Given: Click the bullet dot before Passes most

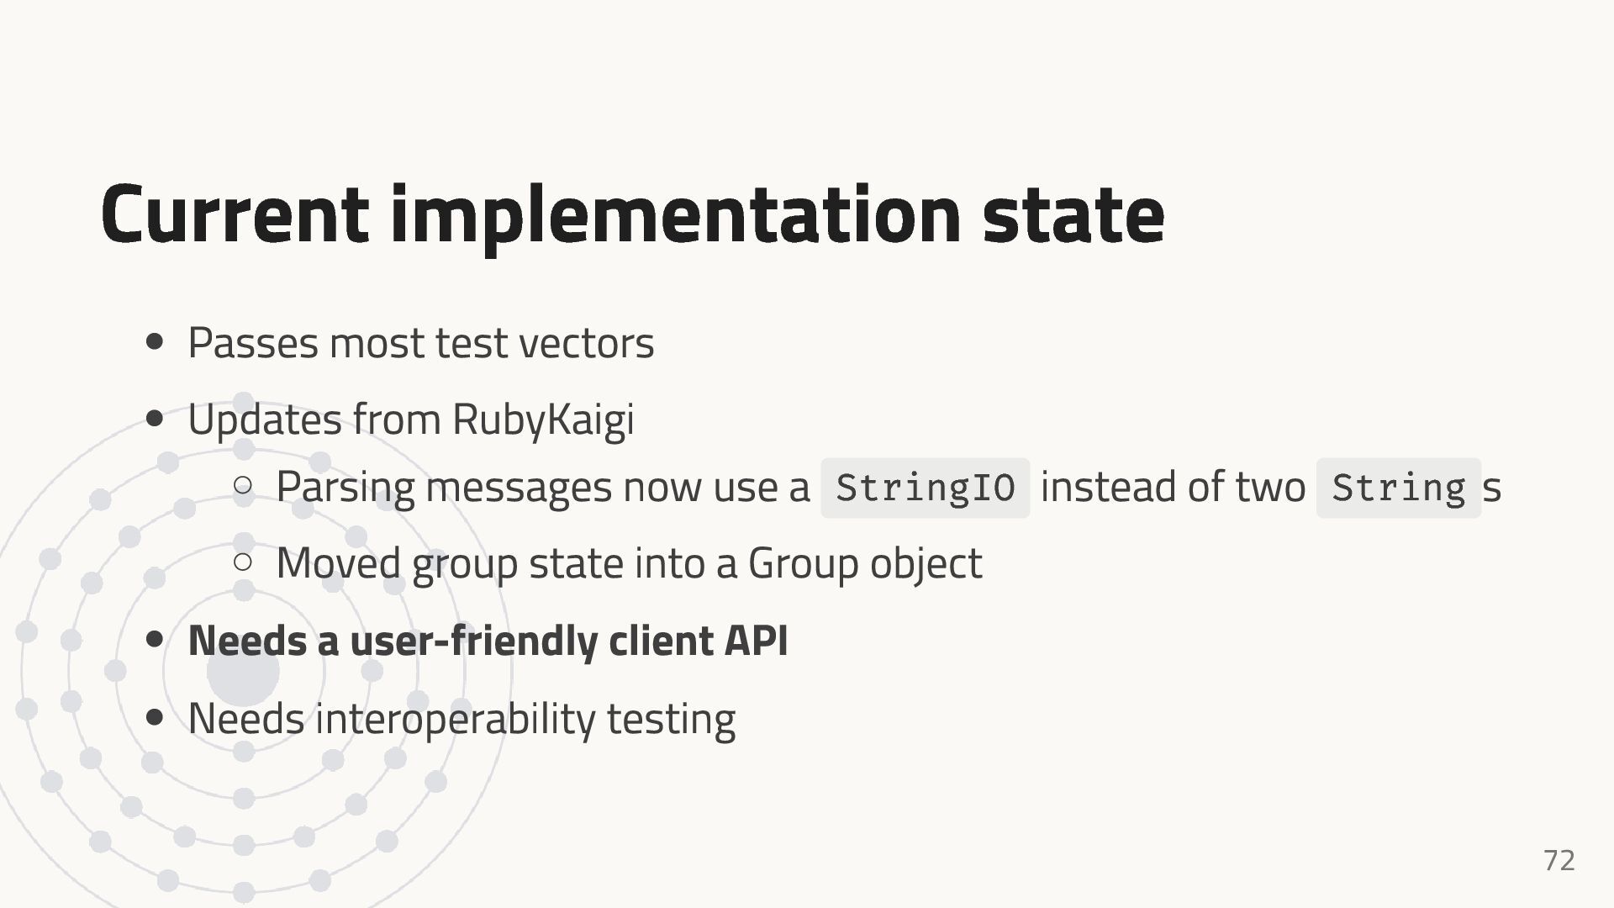Looking at the screenshot, I should [155, 342].
